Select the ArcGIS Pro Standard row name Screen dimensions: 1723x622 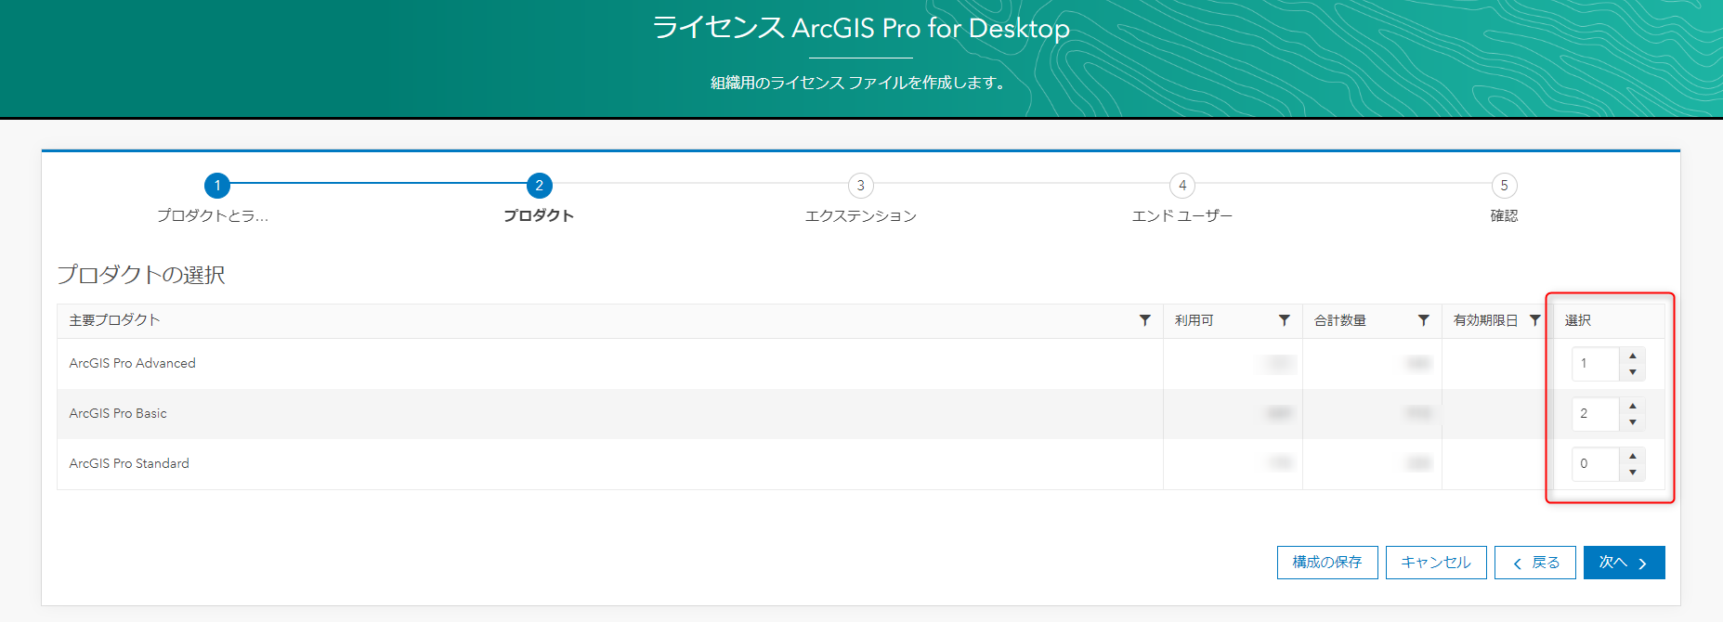pyautogui.click(x=129, y=463)
